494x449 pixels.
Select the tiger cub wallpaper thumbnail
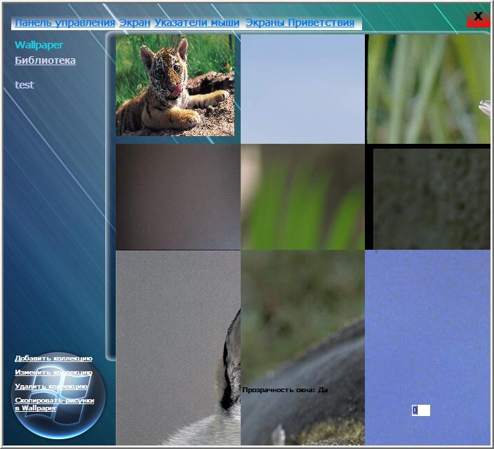point(175,85)
